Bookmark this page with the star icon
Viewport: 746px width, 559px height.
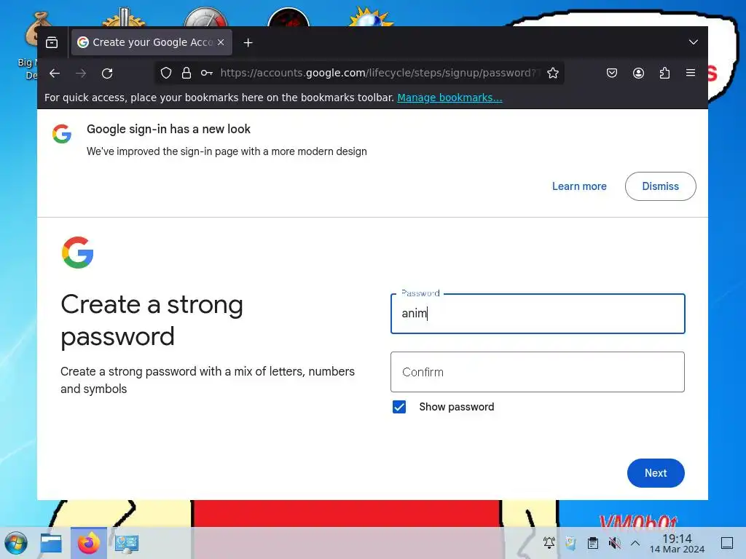(552, 73)
